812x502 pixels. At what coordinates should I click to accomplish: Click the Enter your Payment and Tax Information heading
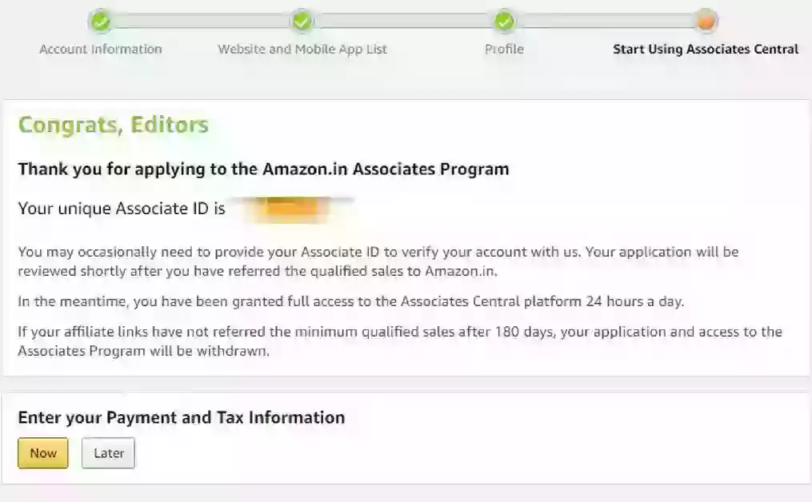click(181, 417)
